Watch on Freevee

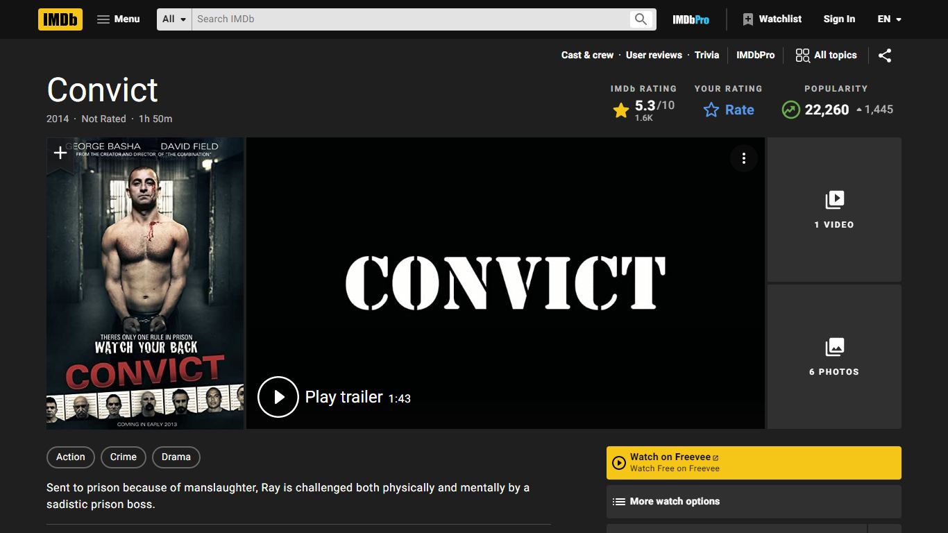[x=754, y=463]
